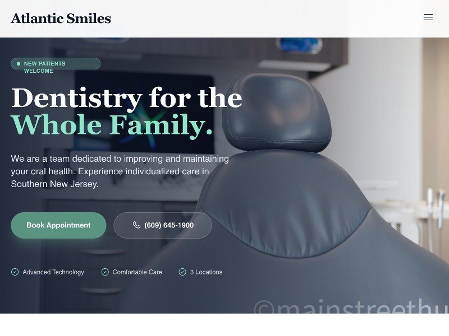The width and height of the screenshot is (449, 336).
Task: Book an appointment with the green button
Action: pos(58,225)
